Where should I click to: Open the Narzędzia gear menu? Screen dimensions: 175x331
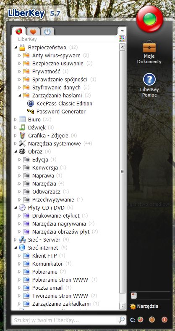click(x=144, y=306)
